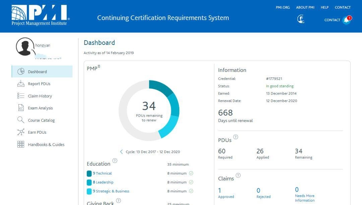Image resolution: width=362 pixels, height=205 pixels.
Task: Open the HELP menu item in header
Action: pyautogui.click(x=324, y=7)
